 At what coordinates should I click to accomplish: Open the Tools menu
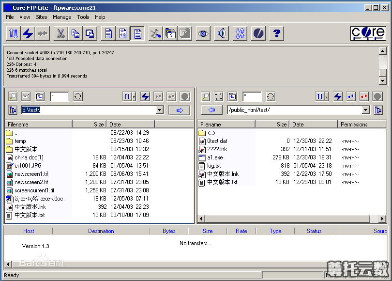[83, 17]
